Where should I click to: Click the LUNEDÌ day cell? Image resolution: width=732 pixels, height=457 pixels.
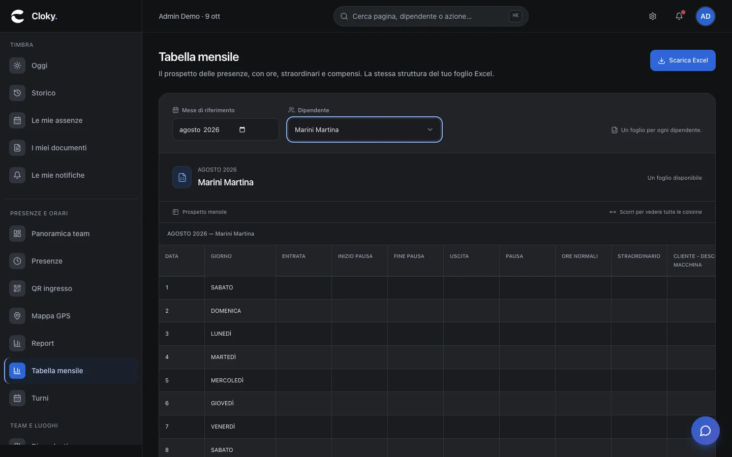coord(240,334)
